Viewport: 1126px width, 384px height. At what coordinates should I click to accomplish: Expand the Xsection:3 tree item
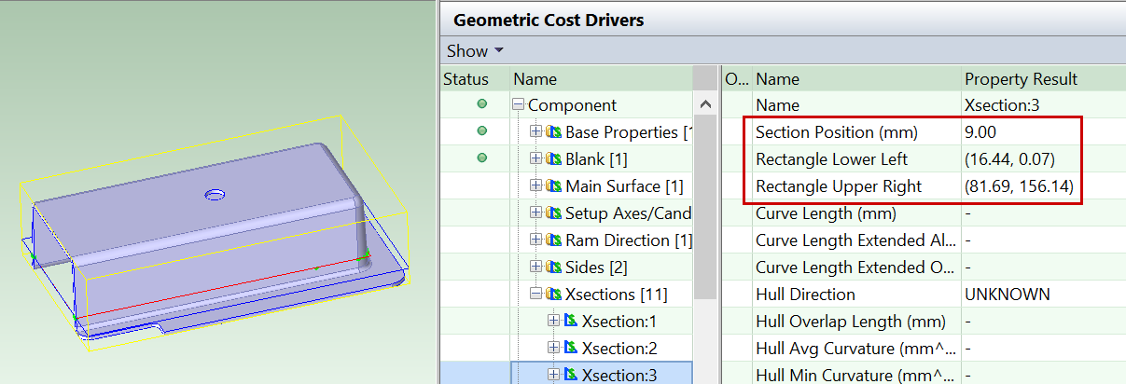554,376
